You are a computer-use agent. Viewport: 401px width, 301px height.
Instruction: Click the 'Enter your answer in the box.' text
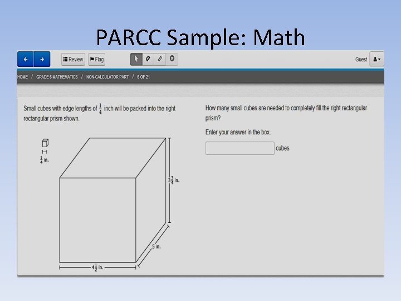click(238, 132)
